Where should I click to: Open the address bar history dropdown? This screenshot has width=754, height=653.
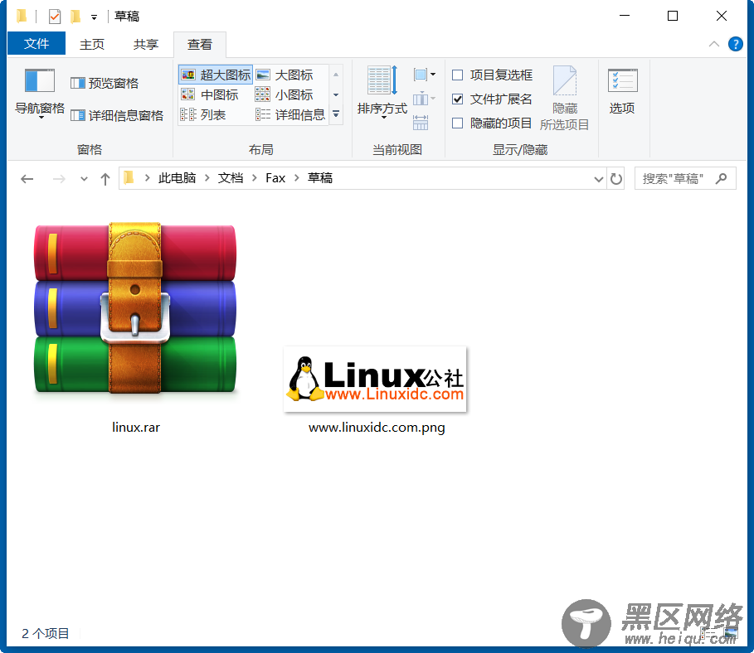pyautogui.click(x=598, y=179)
